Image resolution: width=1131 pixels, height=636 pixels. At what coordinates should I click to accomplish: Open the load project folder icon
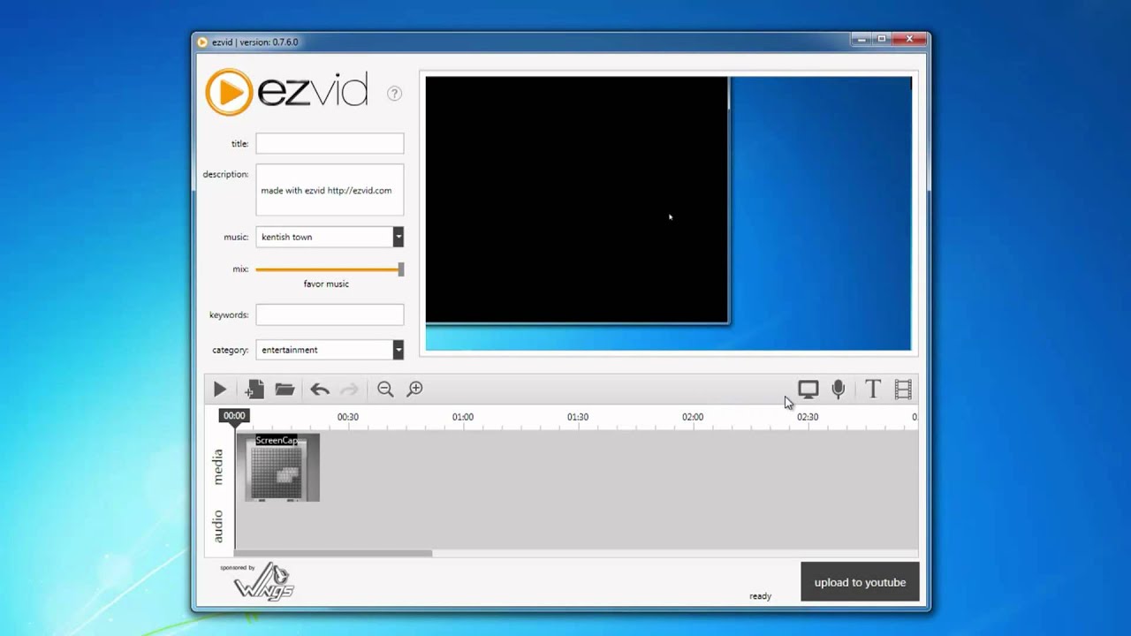285,390
